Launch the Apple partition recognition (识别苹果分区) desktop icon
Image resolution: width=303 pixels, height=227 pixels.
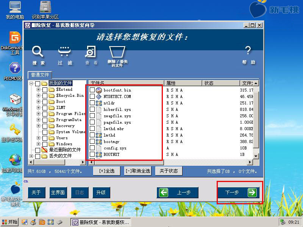pyautogui.click(x=45, y=7)
